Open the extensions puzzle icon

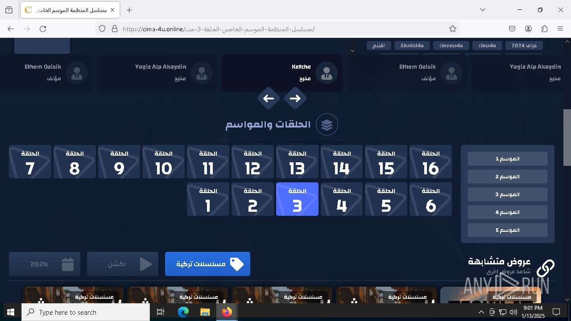(544, 29)
